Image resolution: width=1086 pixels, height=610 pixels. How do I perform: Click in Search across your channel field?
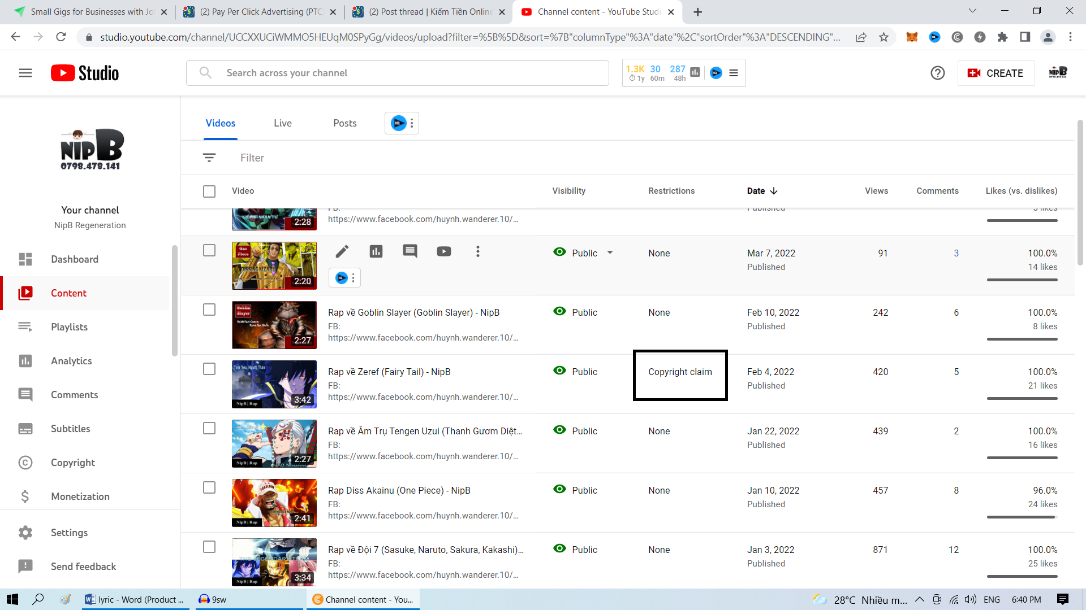(398, 73)
